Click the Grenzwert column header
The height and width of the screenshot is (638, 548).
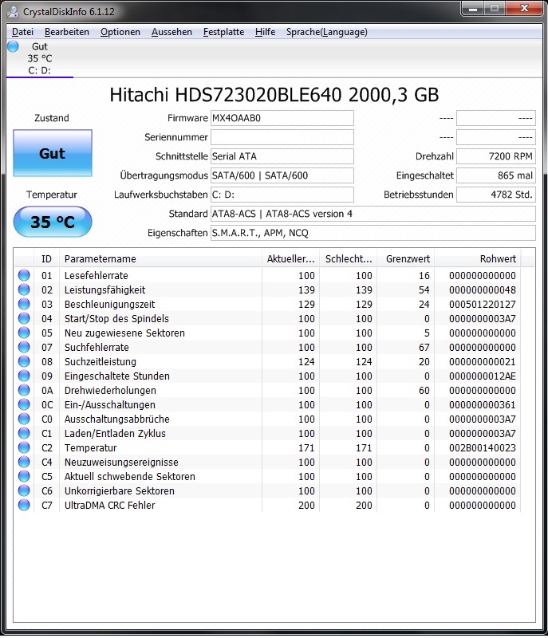click(405, 258)
